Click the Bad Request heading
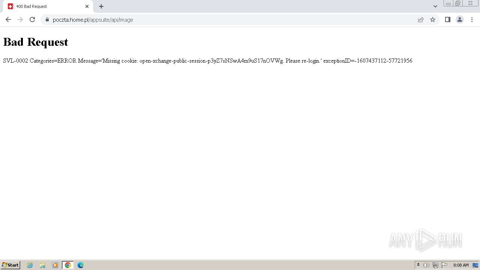This screenshot has width=480, height=270. tap(36, 42)
